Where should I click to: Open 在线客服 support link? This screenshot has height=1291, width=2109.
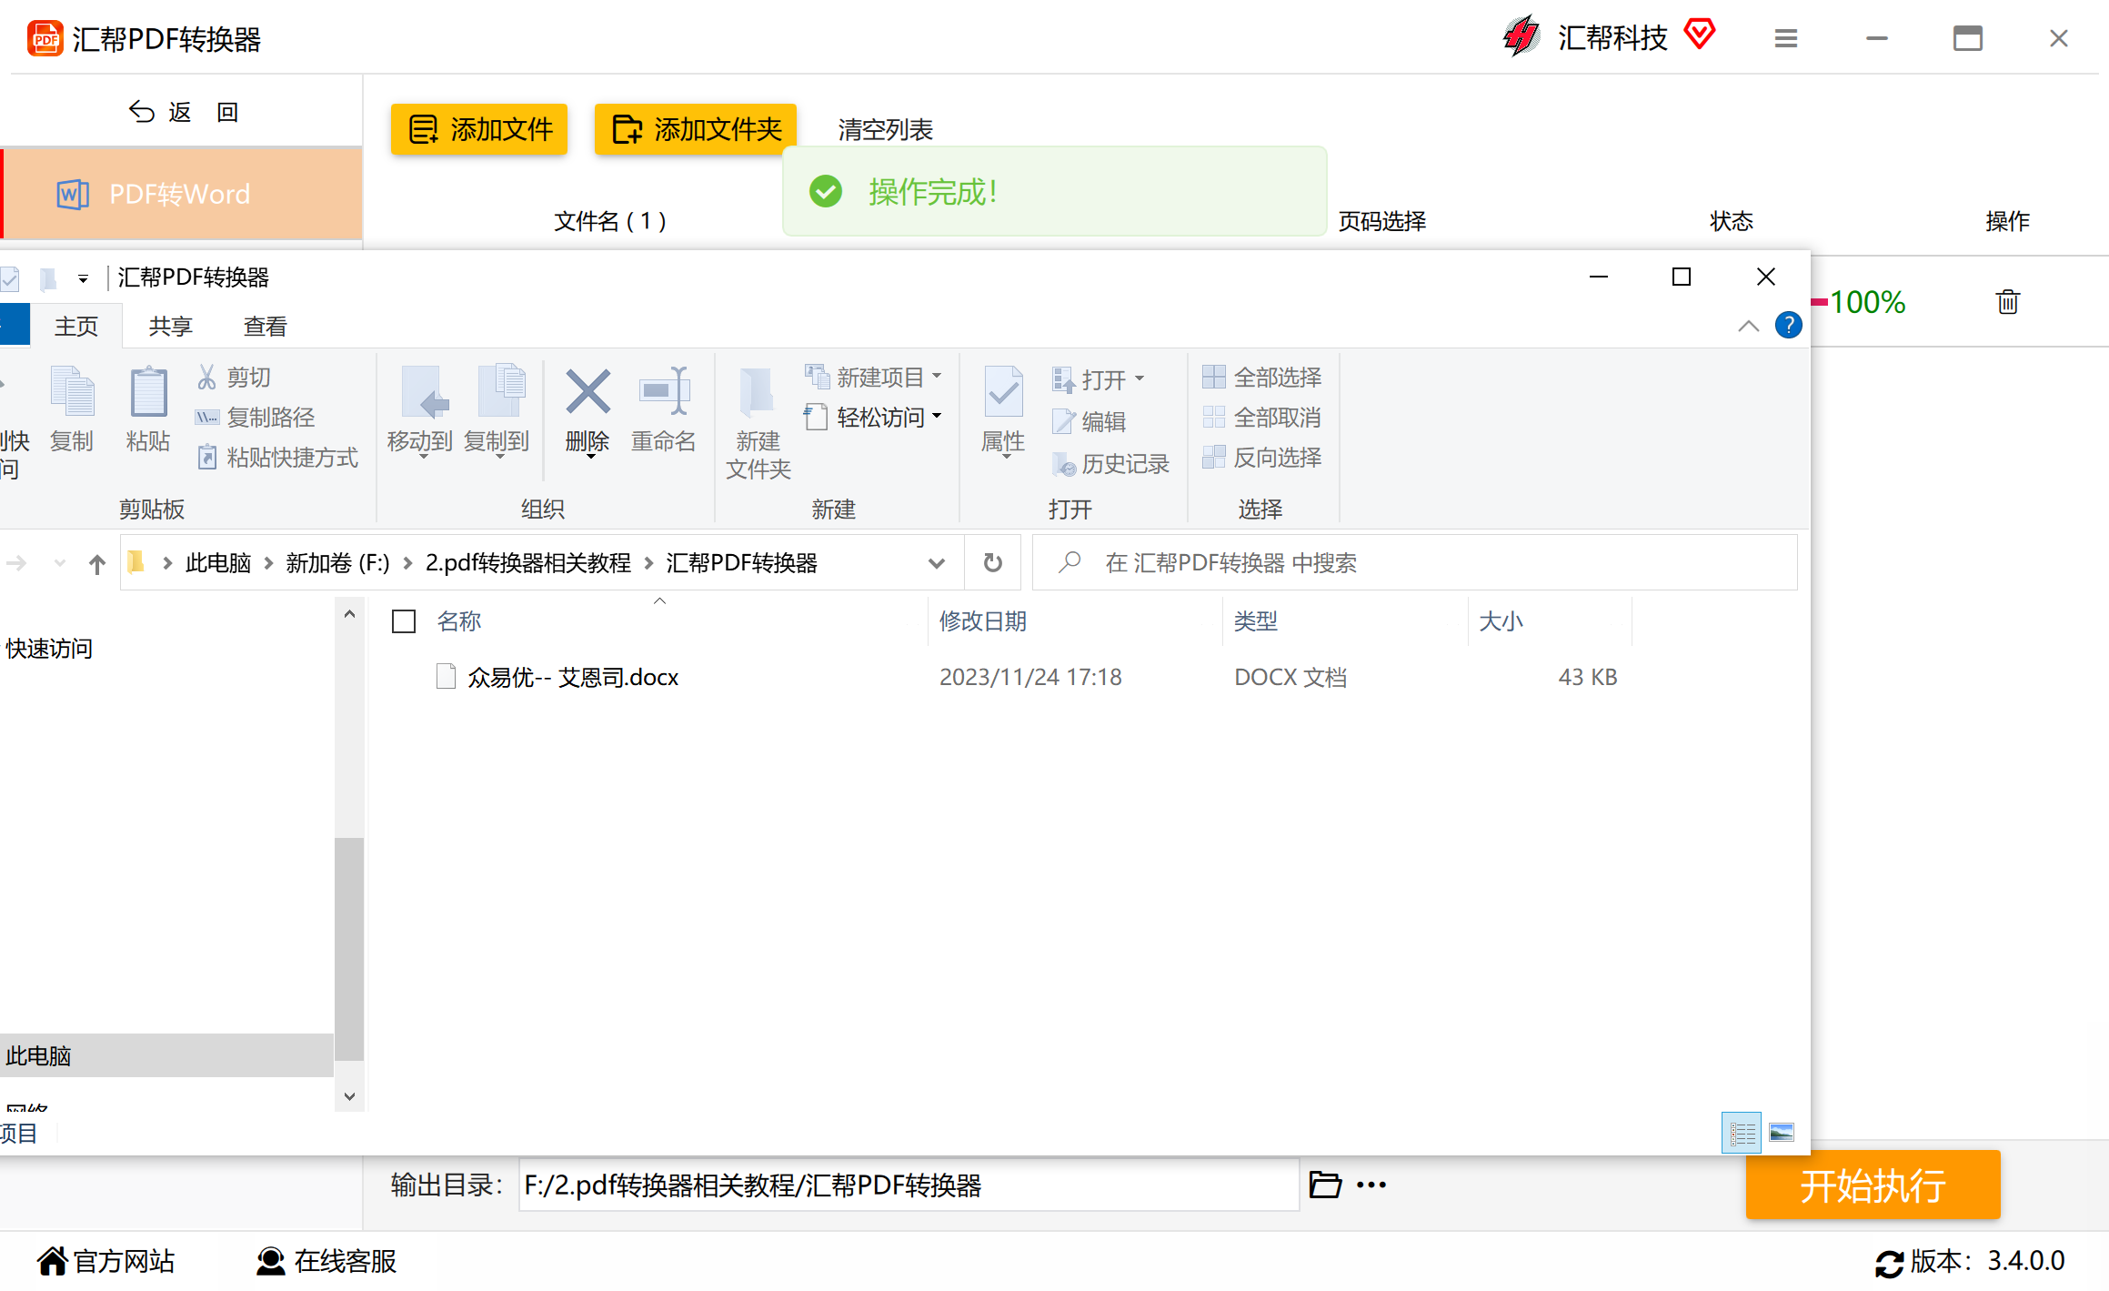[x=326, y=1261]
